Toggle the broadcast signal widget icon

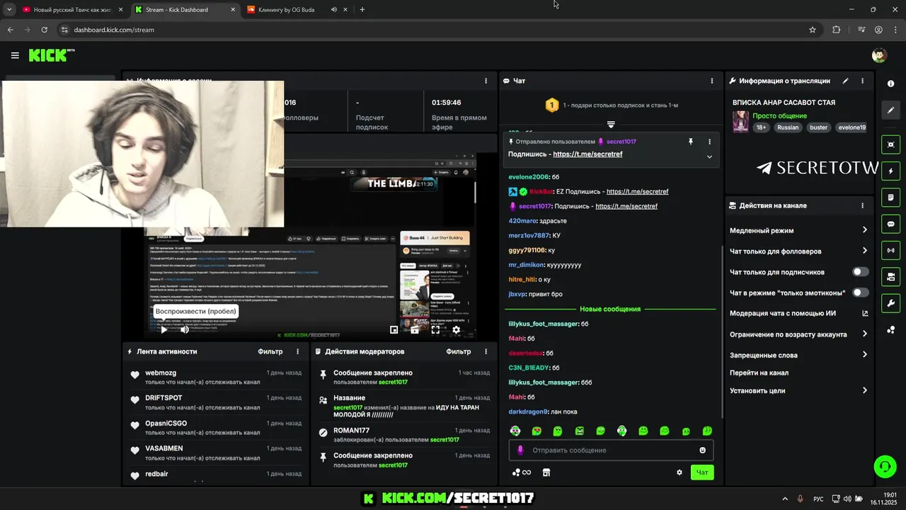click(x=890, y=250)
